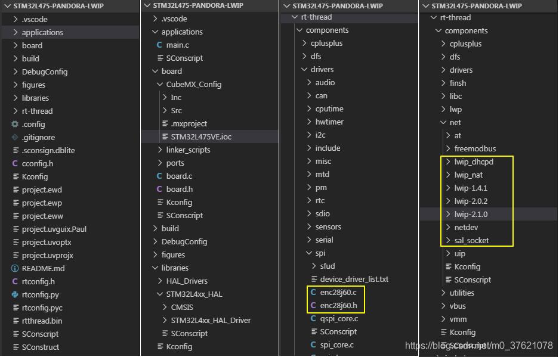Click the C icon beside spi_core.c
This screenshot has height=357, width=559.
tap(313, 344)
